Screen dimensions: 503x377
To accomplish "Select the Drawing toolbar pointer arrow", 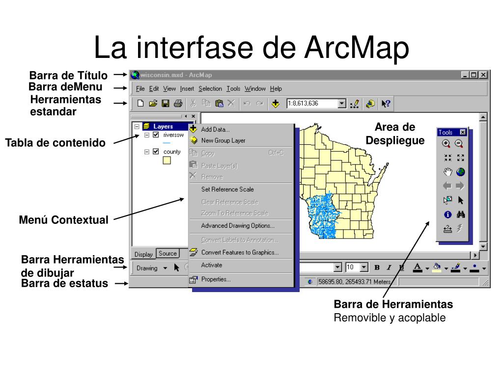I will 176,268.
